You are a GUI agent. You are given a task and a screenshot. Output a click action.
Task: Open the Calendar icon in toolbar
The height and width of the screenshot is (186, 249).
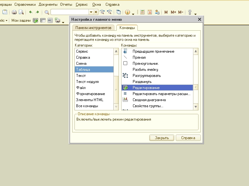point(149,12)
